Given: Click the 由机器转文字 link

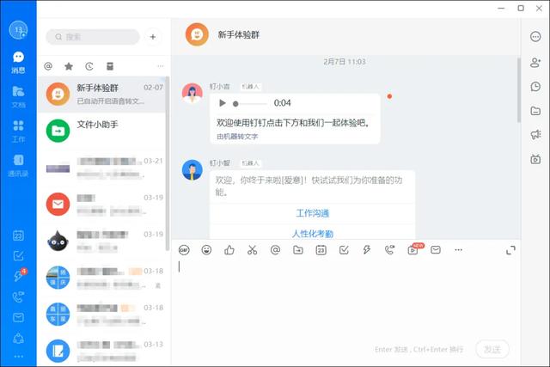Looking at the screenshot, I should pyautogui.click(x=237, y=137).
